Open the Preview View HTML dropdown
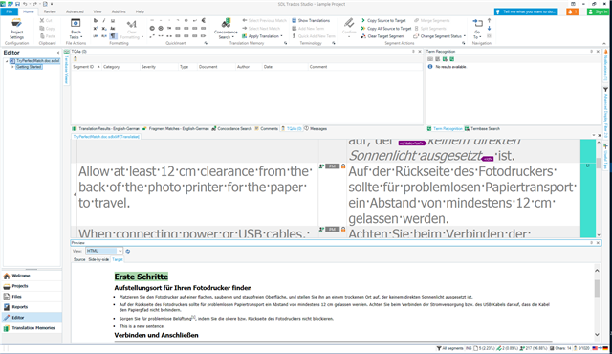This screenshot has height=354, width=612. [104, 251]
